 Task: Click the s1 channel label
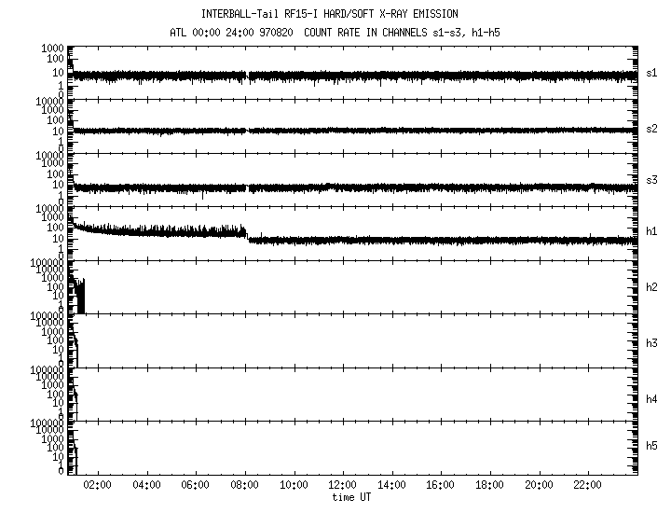[651, 73]
